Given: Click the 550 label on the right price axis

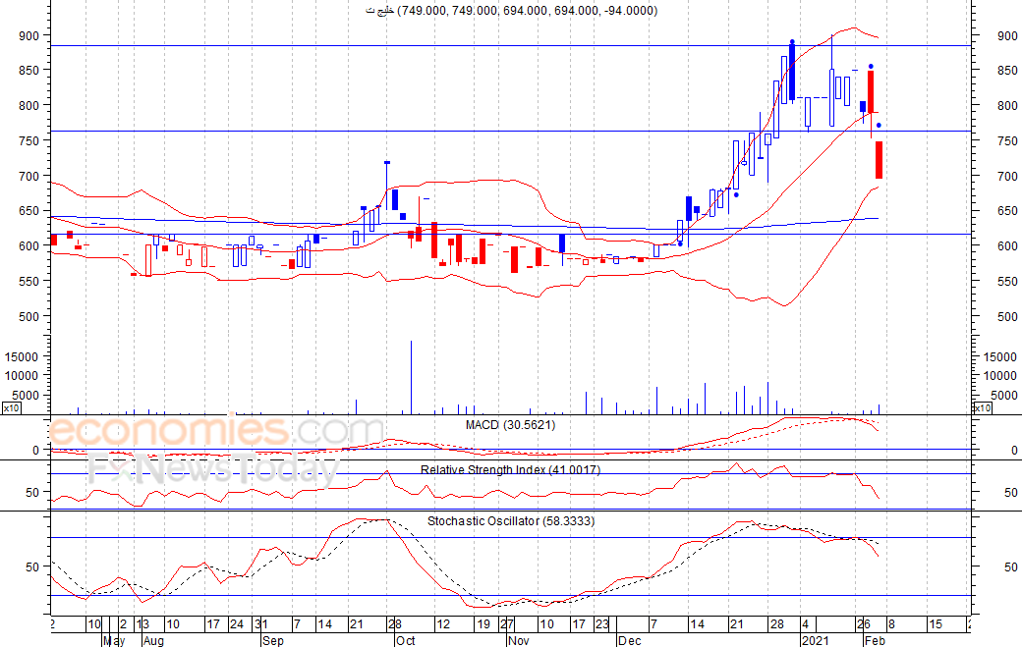Looking at the screenshot, I should point(1007,281).
